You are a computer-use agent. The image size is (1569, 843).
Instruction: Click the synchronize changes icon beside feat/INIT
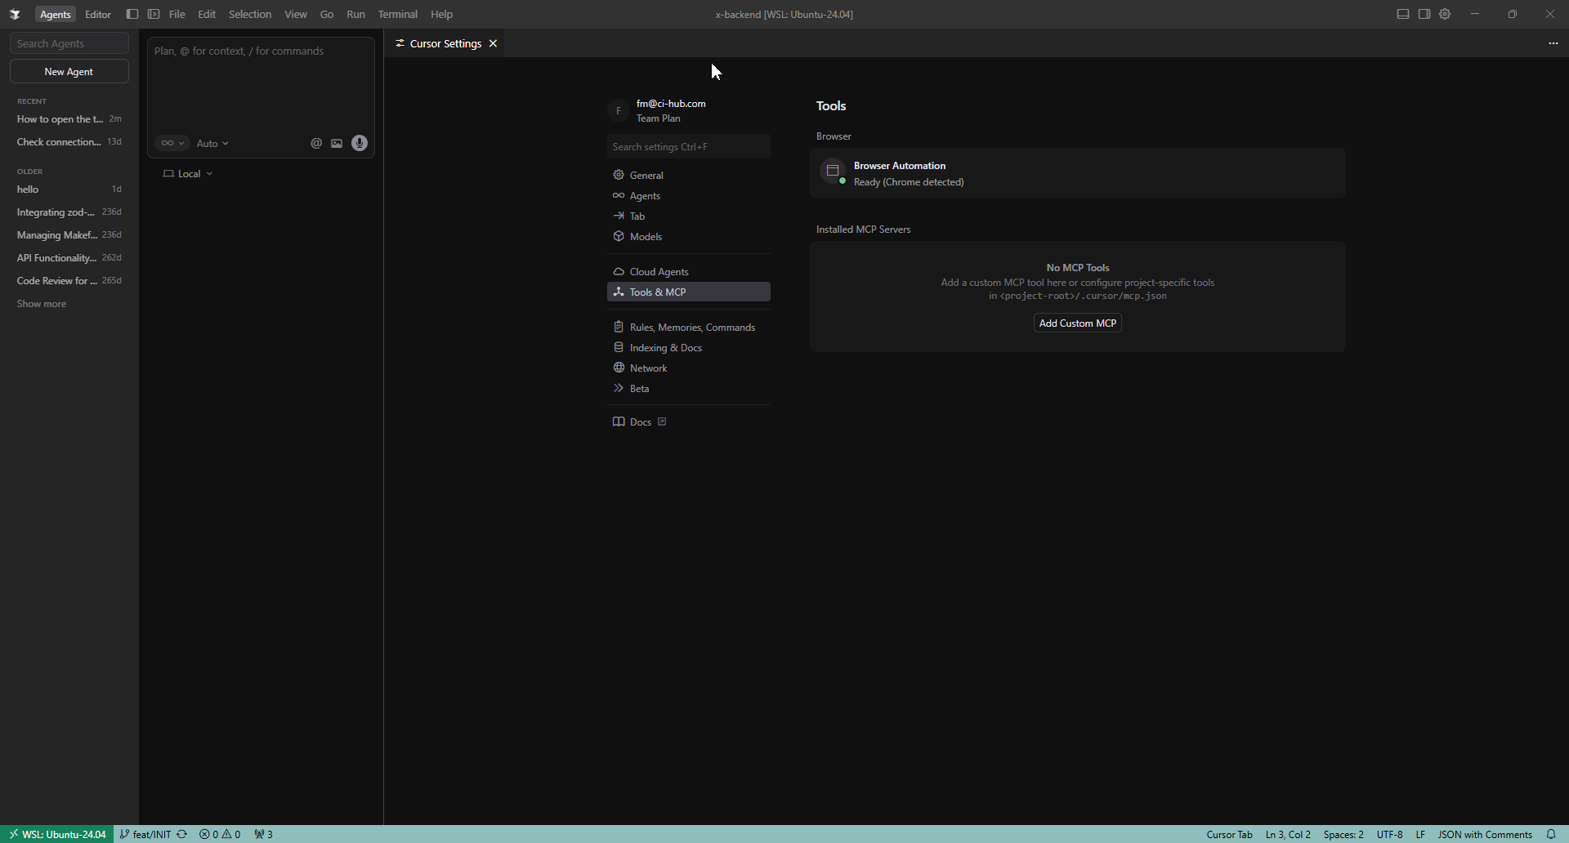pos(182,834)
